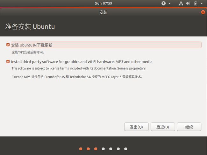The width and height of the screenshot is (207, 155).
Task: Uncheck the Install third-party software checkbox
Action: [x=8, y=61]
